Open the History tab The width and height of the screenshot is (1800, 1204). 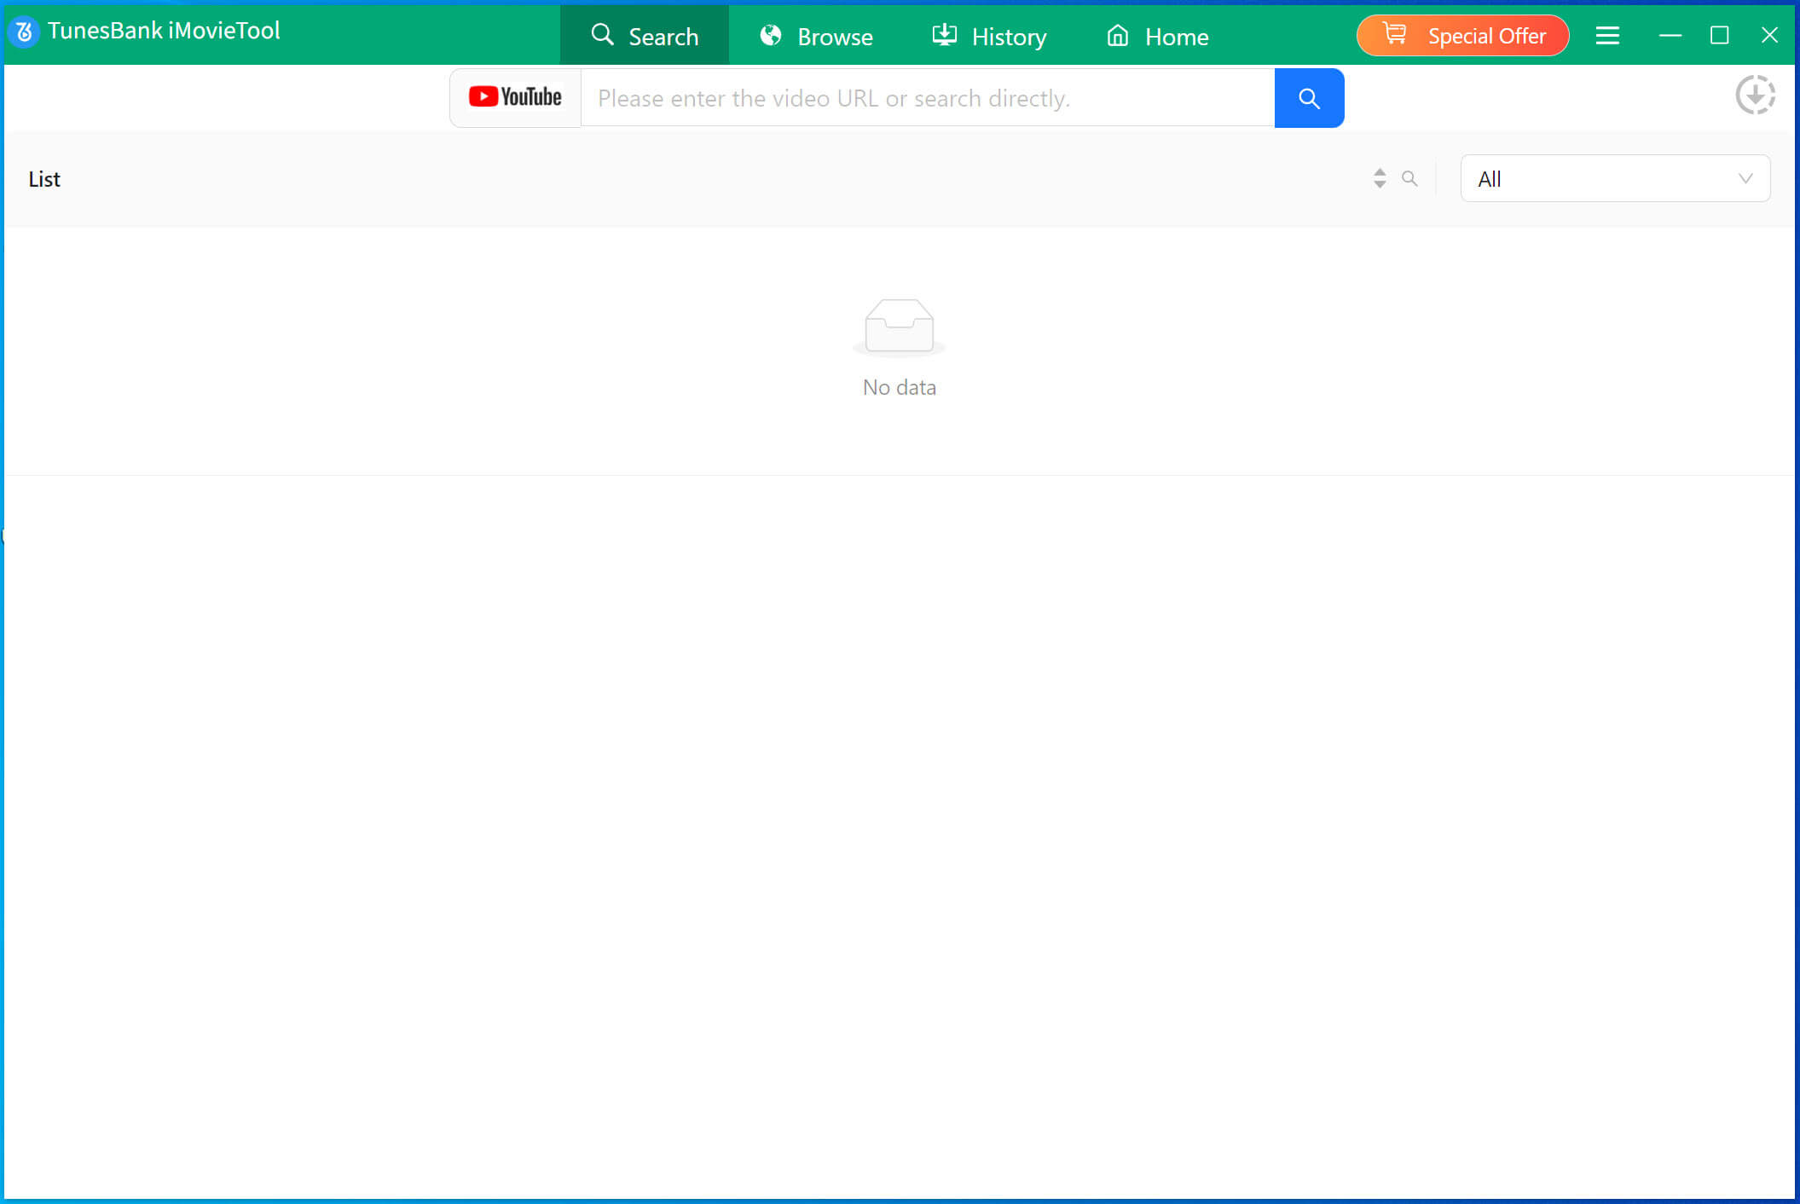(x=989, y=36)
